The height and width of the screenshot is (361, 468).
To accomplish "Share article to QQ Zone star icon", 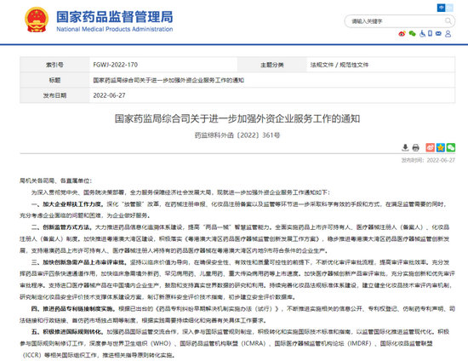I will coord(441,147).
